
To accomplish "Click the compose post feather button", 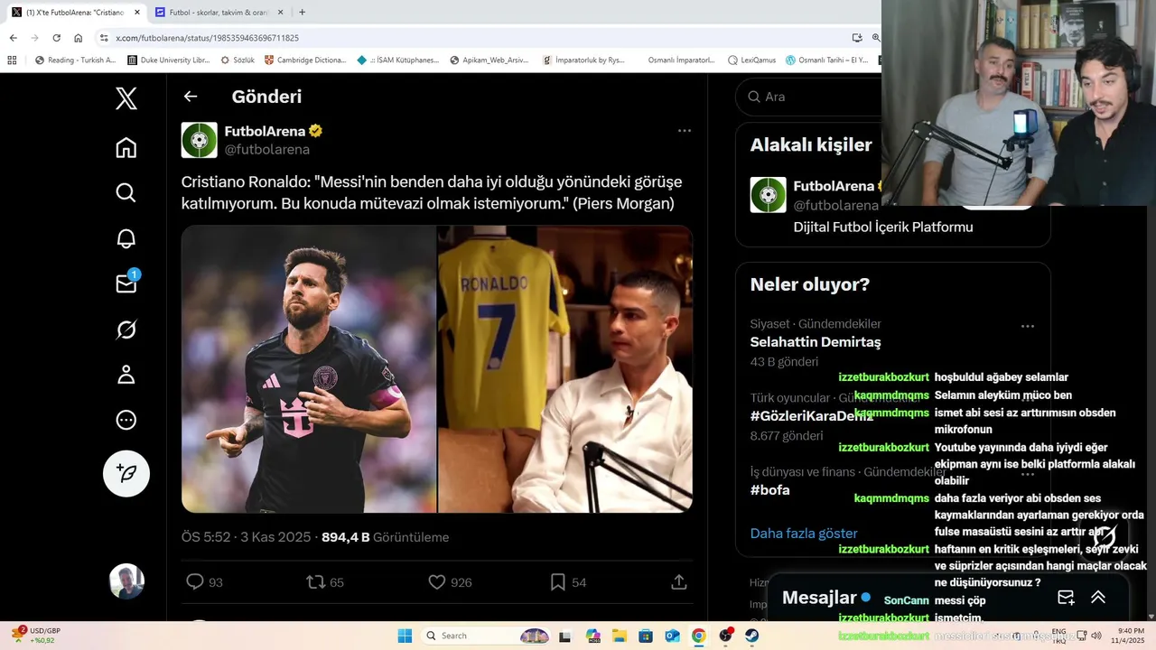I will (x=126, y=474).
